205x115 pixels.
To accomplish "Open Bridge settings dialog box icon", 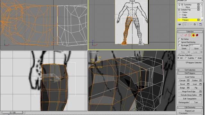I will tap(188, 88).
